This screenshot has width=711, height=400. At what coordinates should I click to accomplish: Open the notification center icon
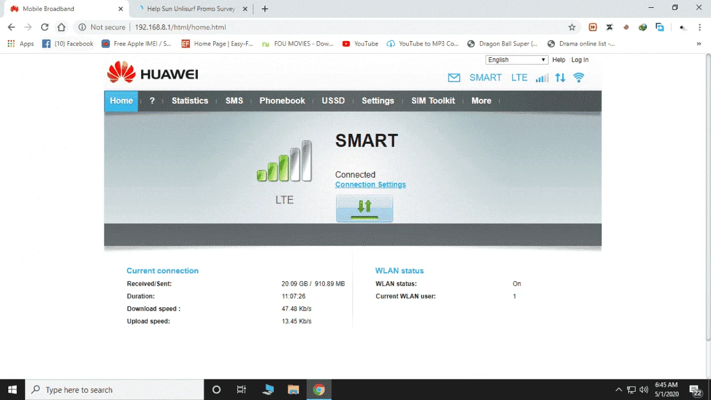click(695, 390)
